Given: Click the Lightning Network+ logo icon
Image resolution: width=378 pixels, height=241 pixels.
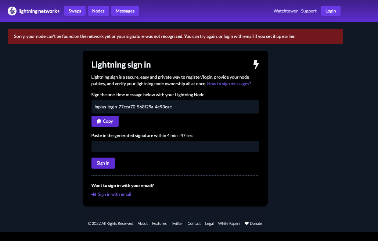Looking at the screenshot, I should click(x=12, y=11).
